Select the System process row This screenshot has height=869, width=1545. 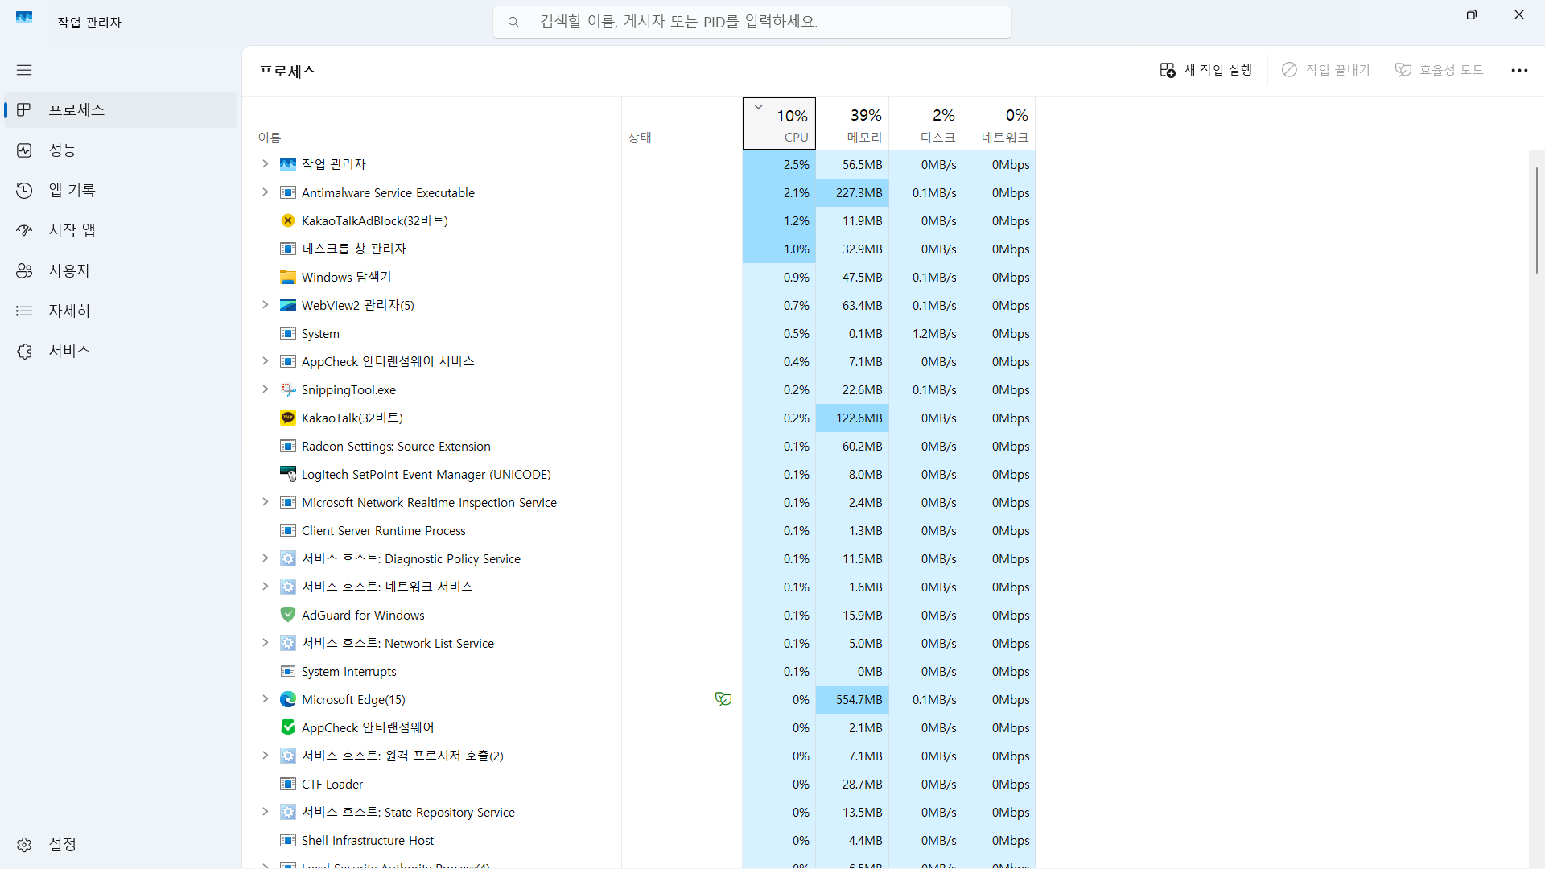pos(639,333)
